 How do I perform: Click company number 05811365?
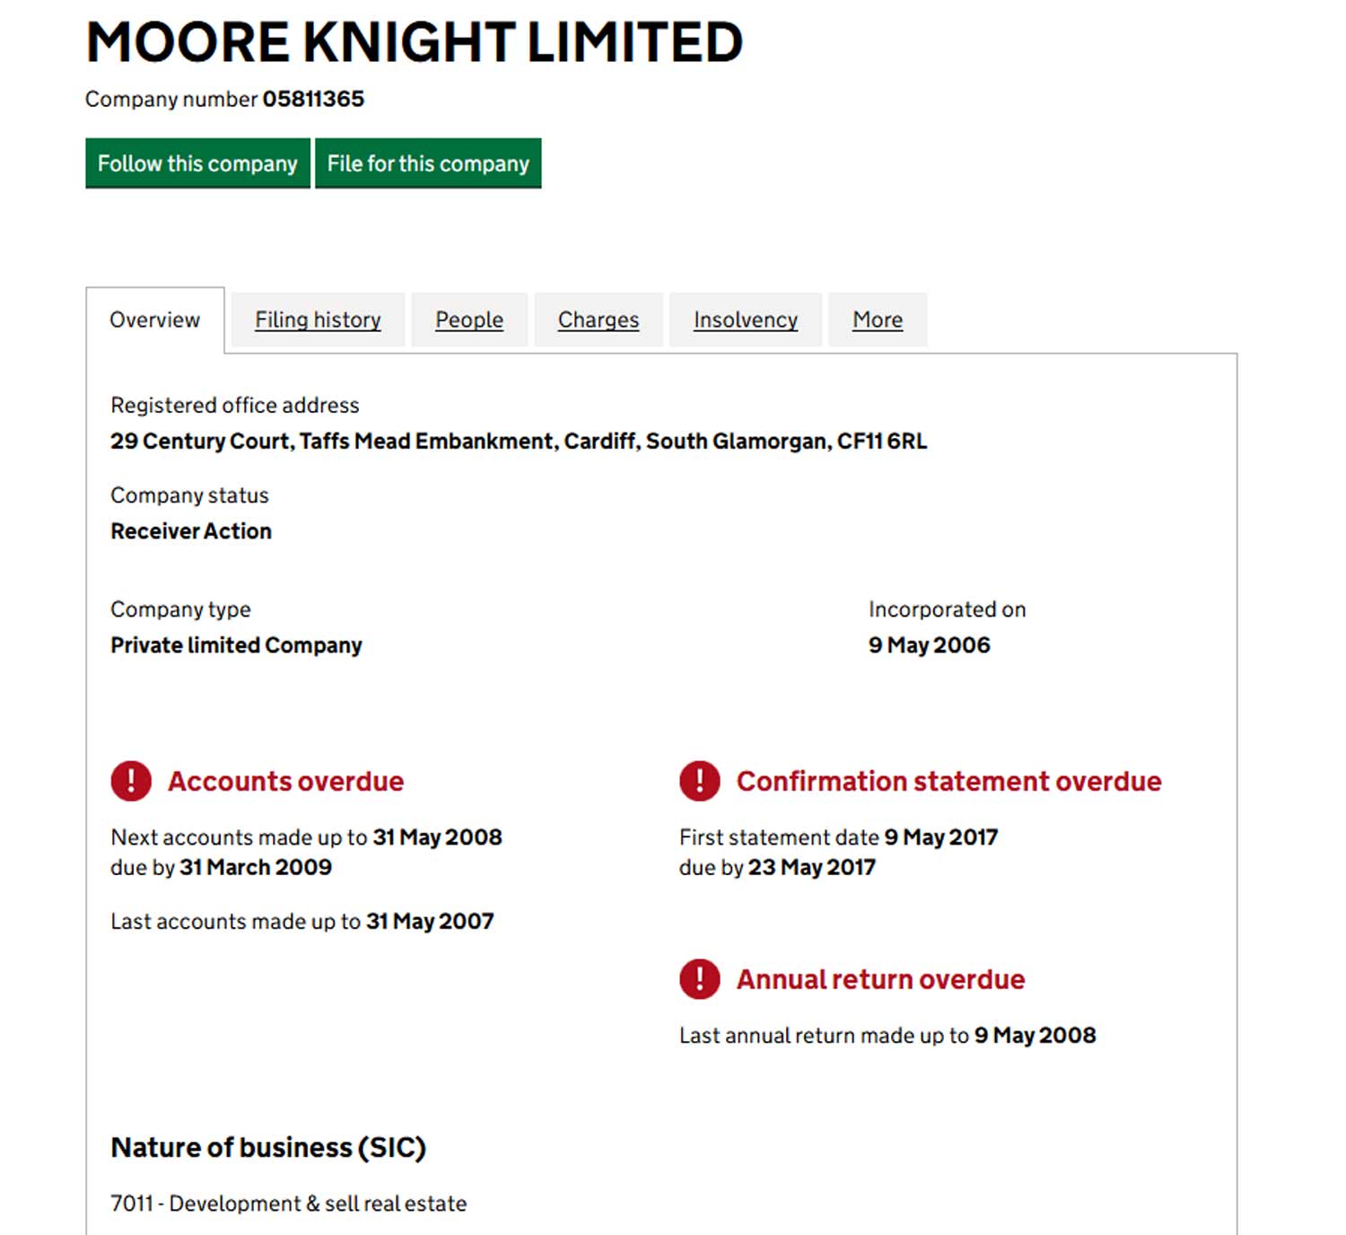313,99
